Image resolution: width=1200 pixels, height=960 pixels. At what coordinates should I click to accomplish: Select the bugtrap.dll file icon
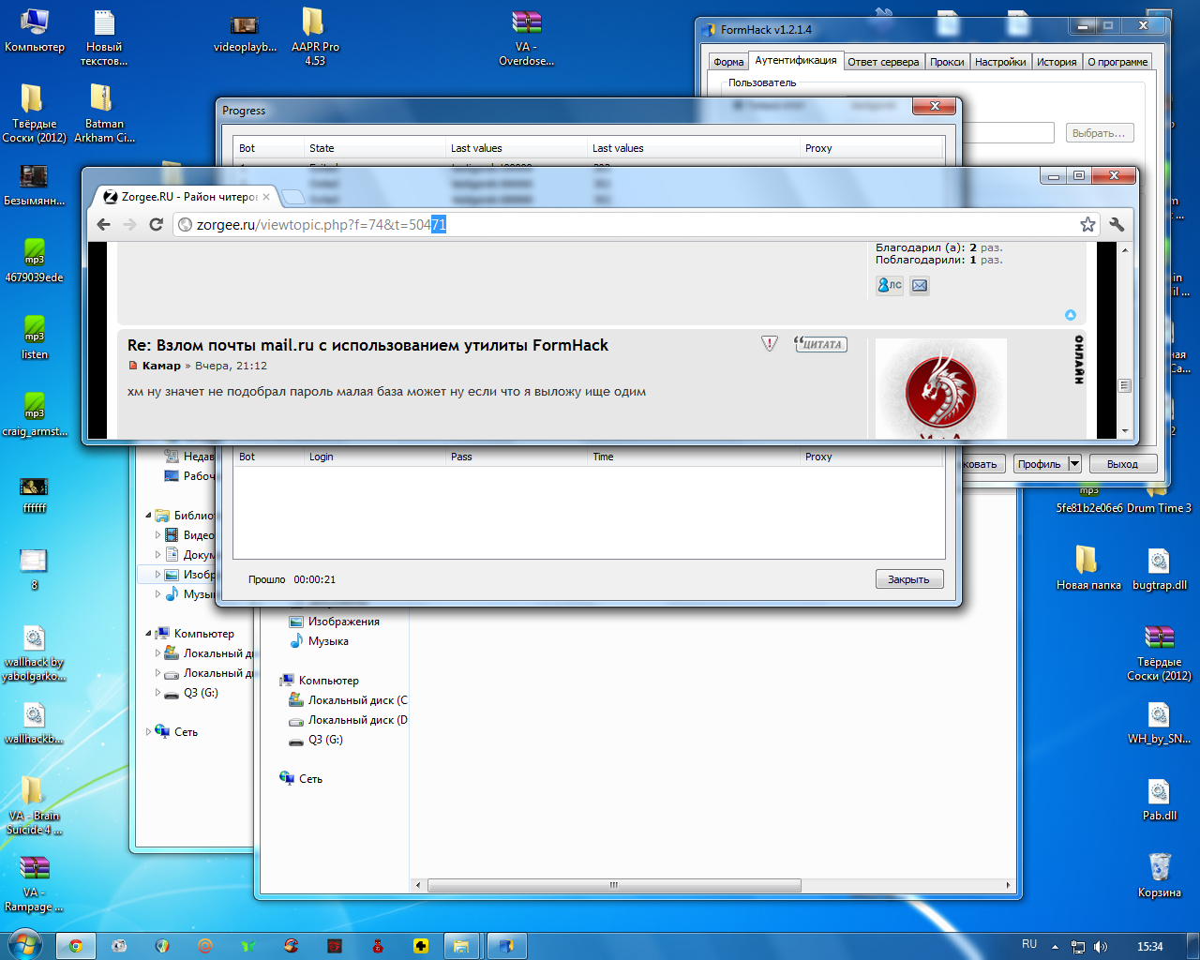coord(1160,569)
